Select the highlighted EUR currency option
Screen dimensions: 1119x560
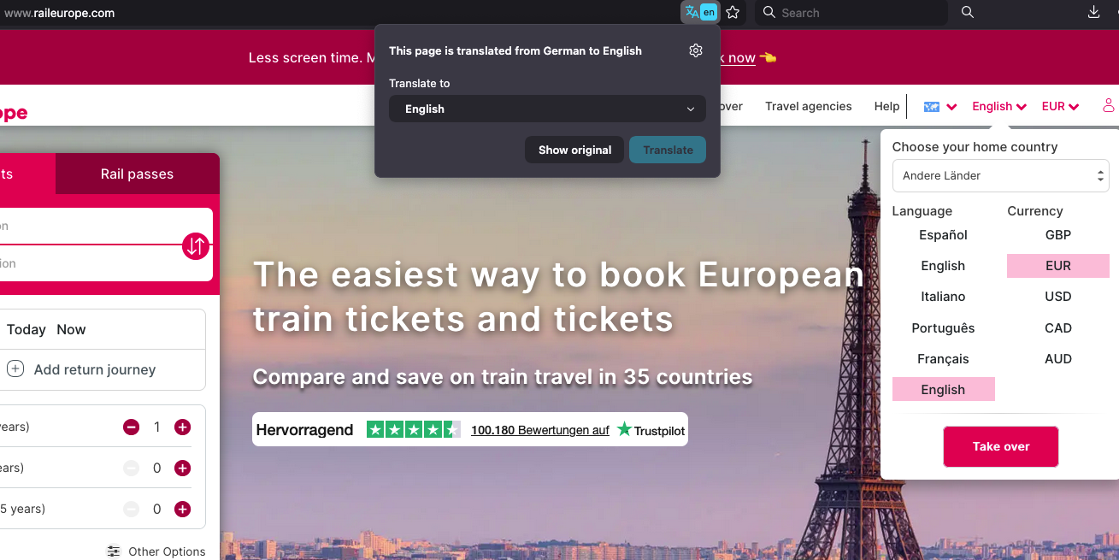tap(1058, 266)
